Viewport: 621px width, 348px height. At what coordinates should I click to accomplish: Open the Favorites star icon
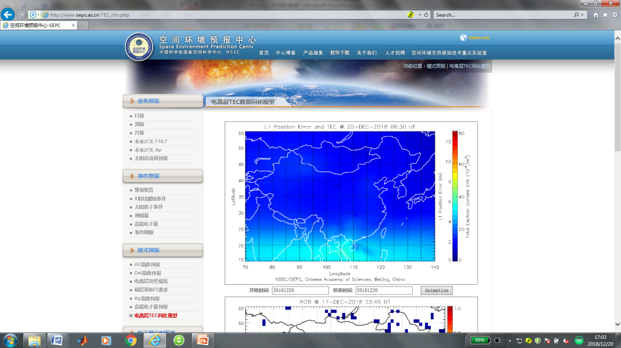click(x=605, y=15)
